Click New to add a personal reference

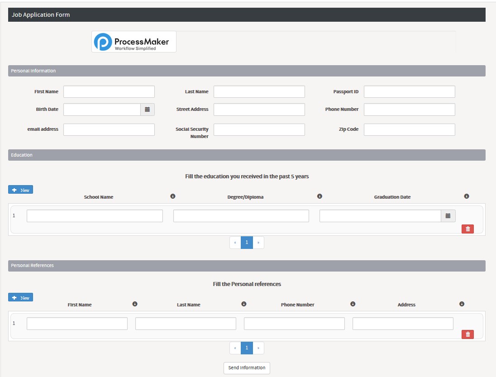[20, 297]
